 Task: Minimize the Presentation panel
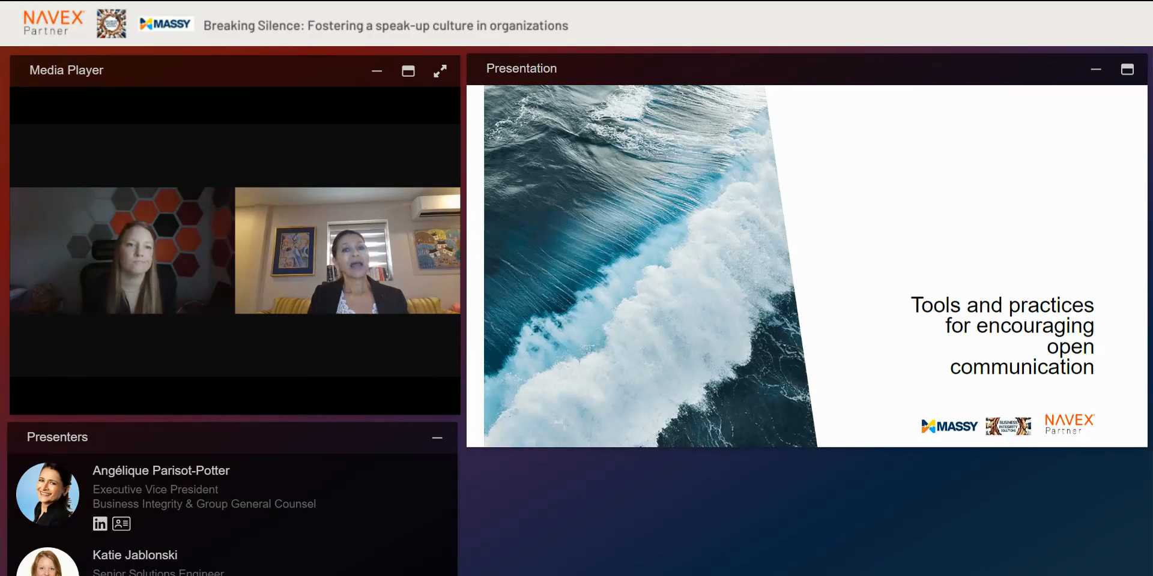[x=1096, y=69]
